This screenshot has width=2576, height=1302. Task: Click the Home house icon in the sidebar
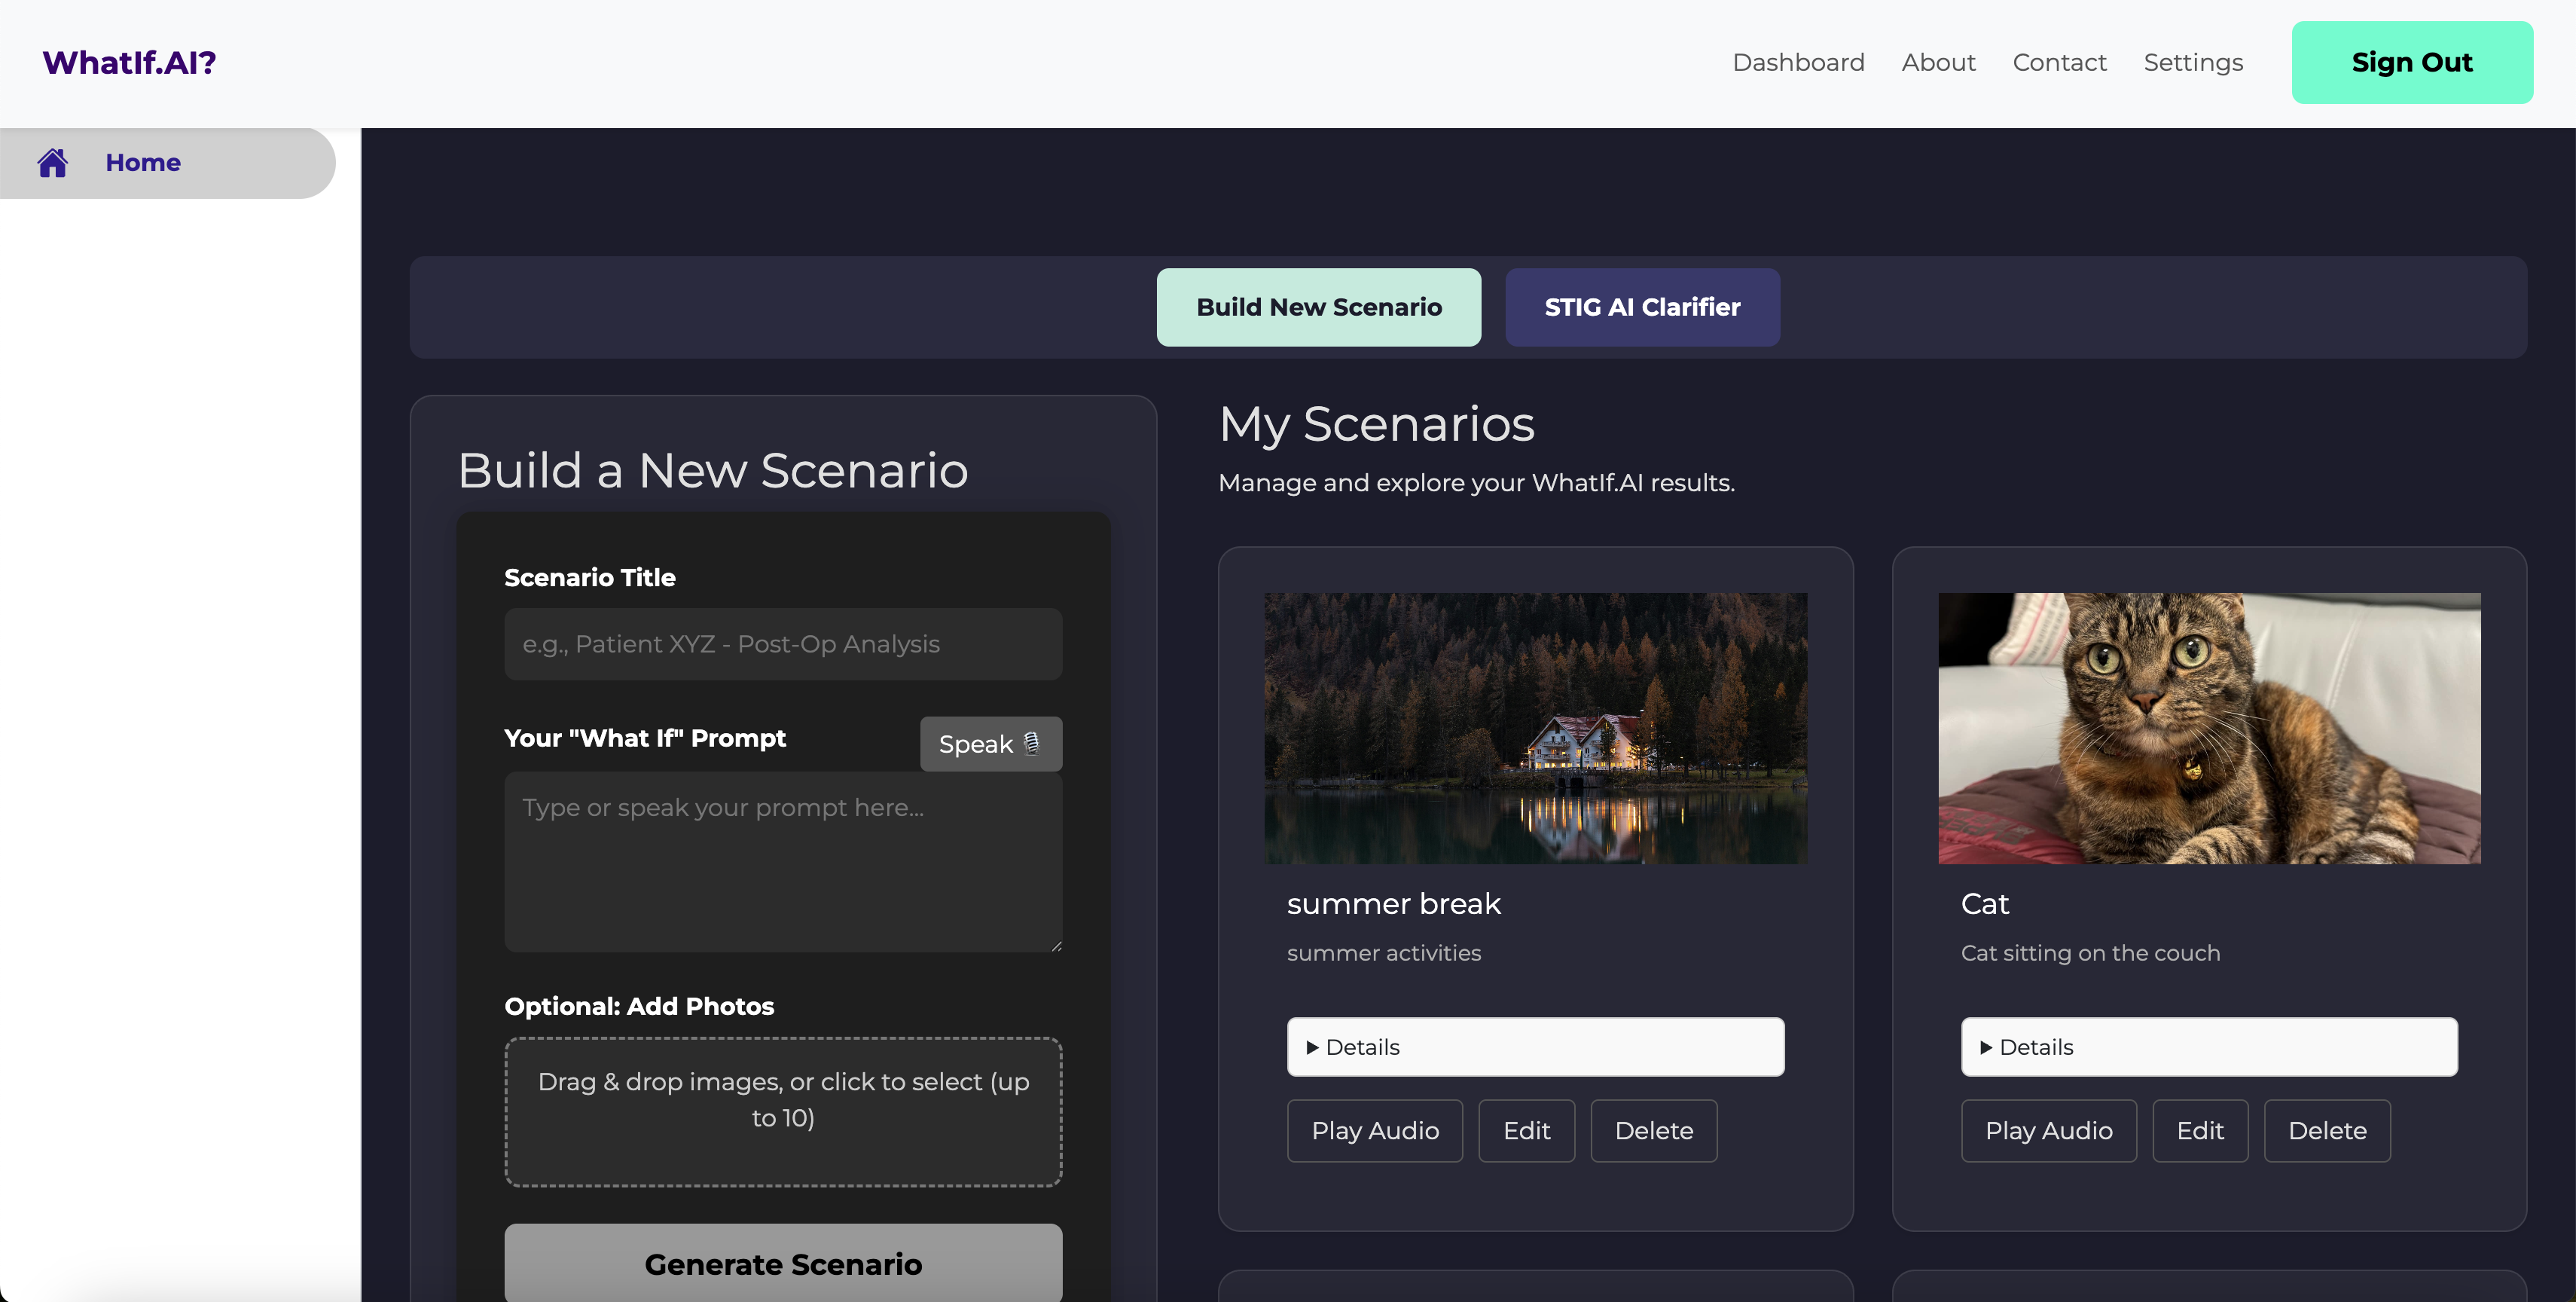(x=53, y=162)
